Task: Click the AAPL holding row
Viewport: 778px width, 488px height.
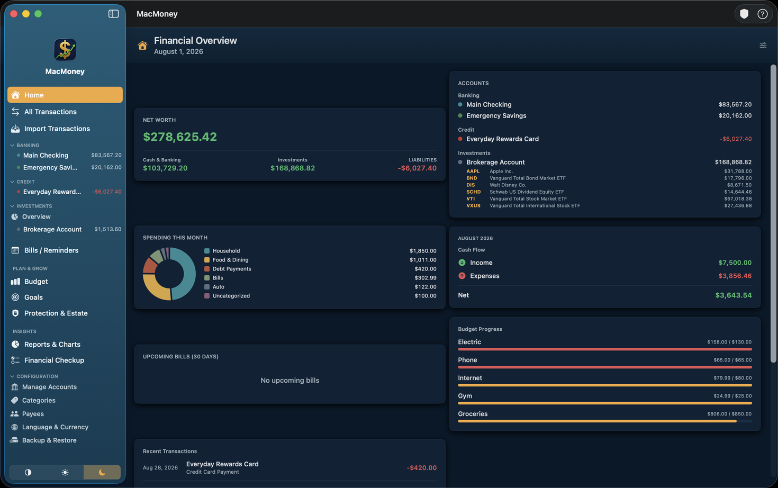Action: coord(609,171)
